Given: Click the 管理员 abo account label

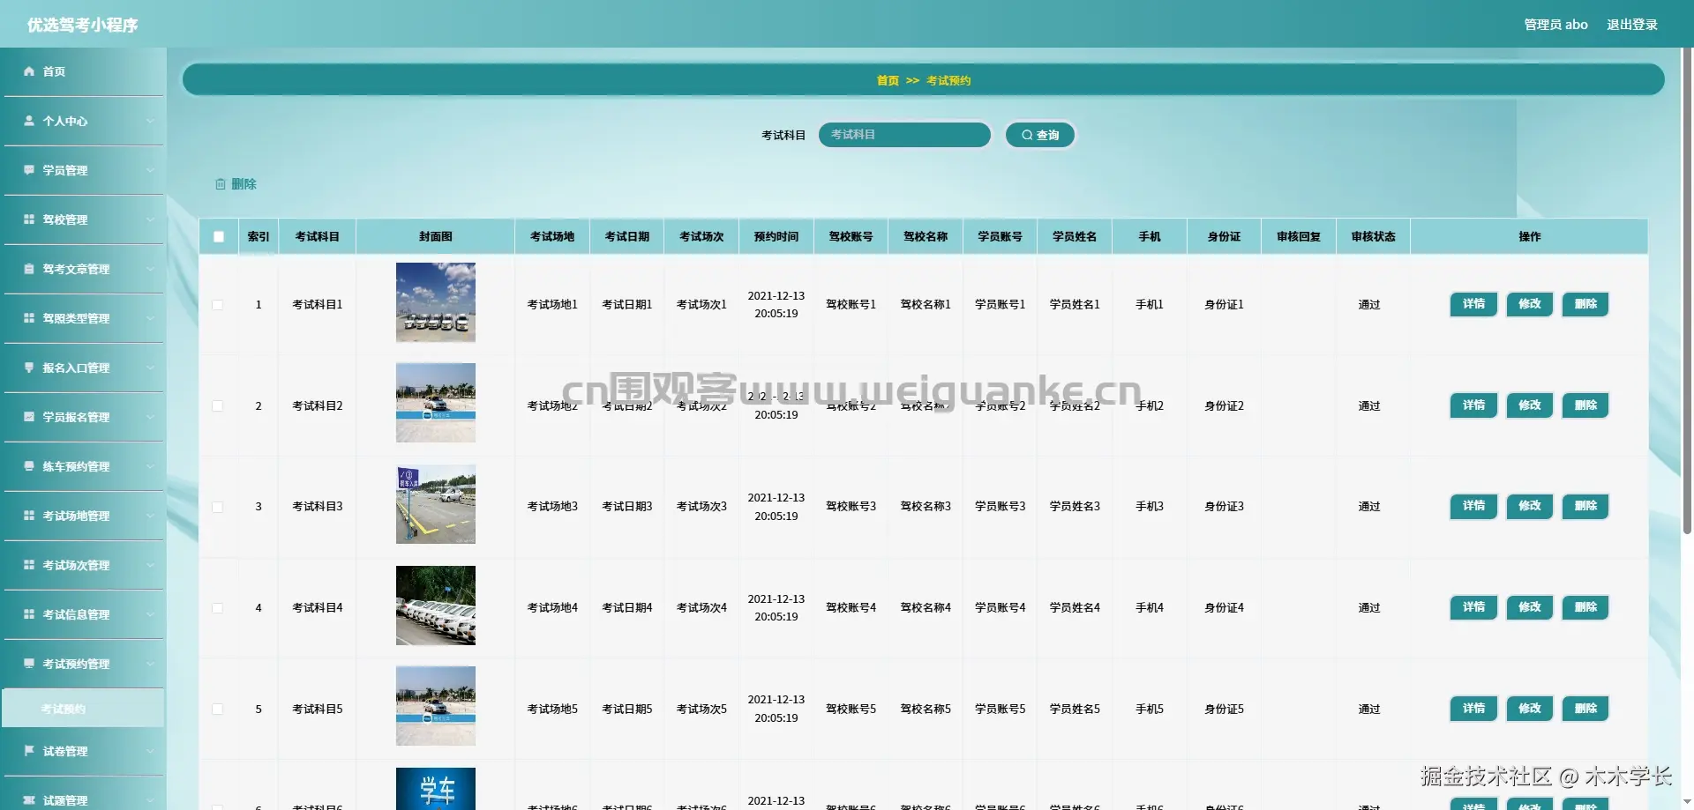Looking at the screenshot, I should pyautogui.click(x=1555, y=25).
